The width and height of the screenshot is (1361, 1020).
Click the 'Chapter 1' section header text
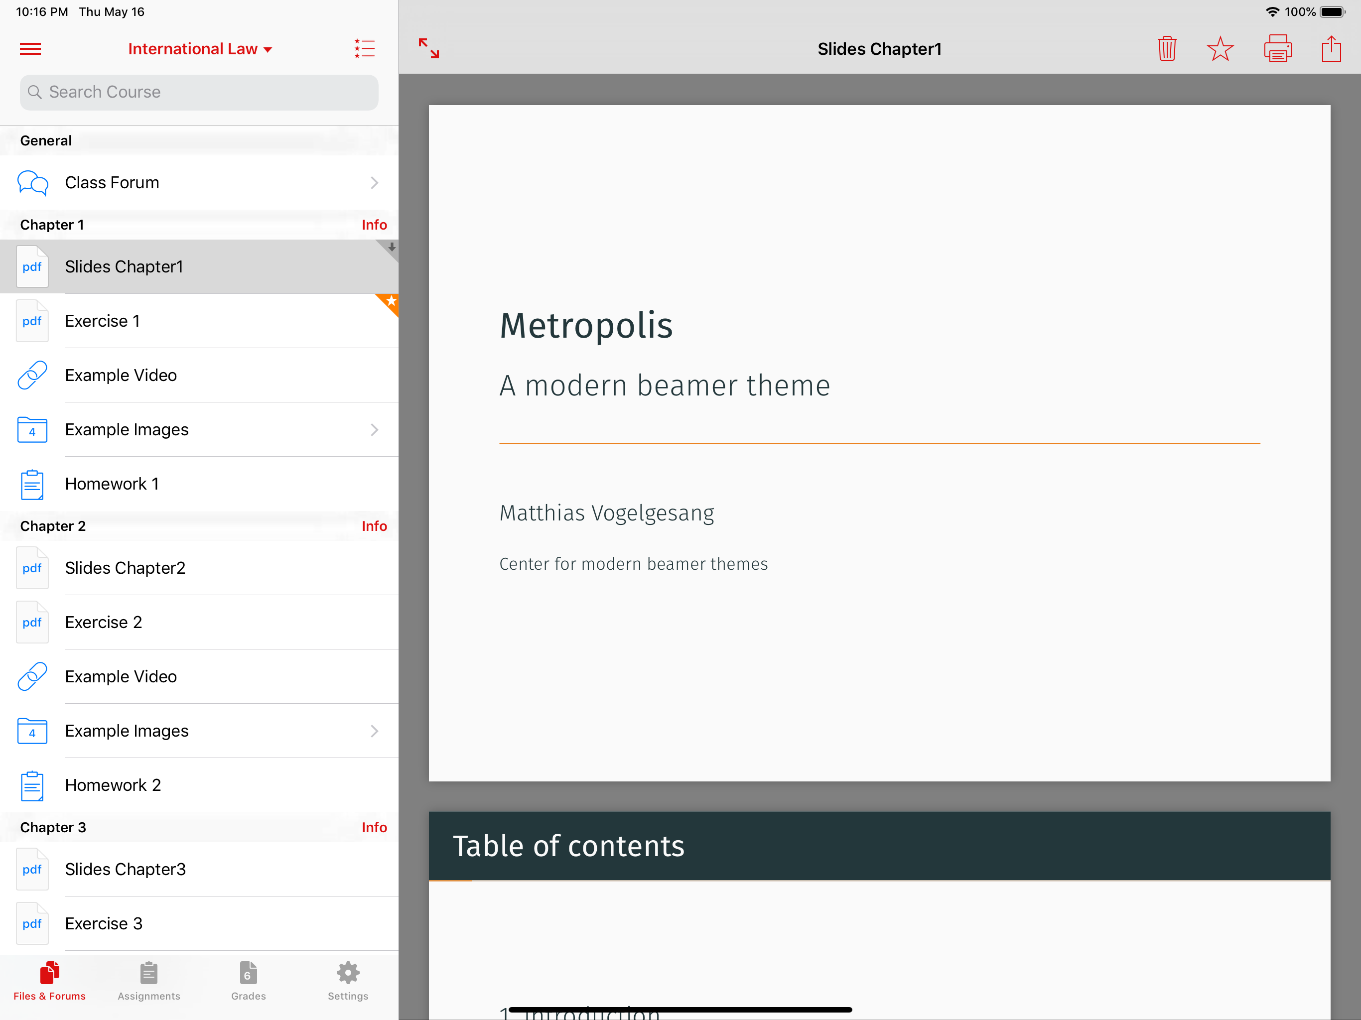52,225
